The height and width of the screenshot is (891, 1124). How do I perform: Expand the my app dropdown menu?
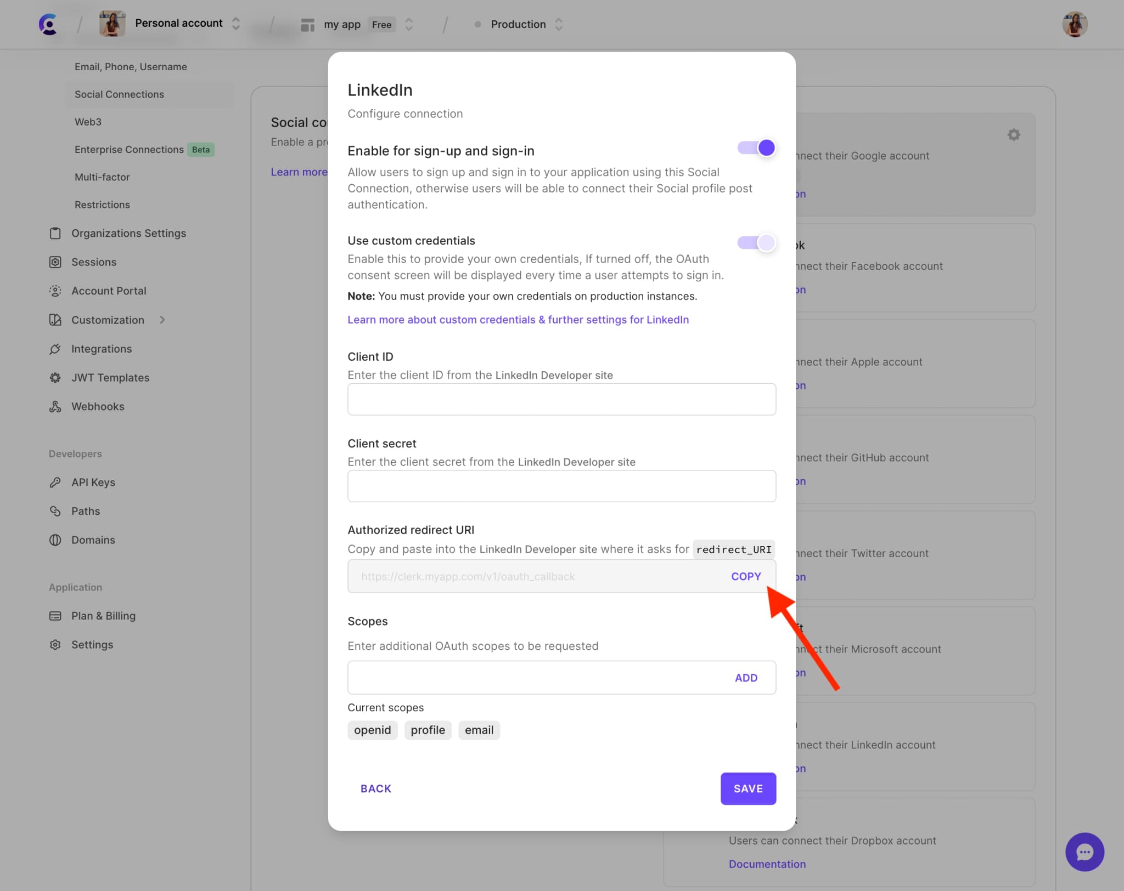[409, 24]
